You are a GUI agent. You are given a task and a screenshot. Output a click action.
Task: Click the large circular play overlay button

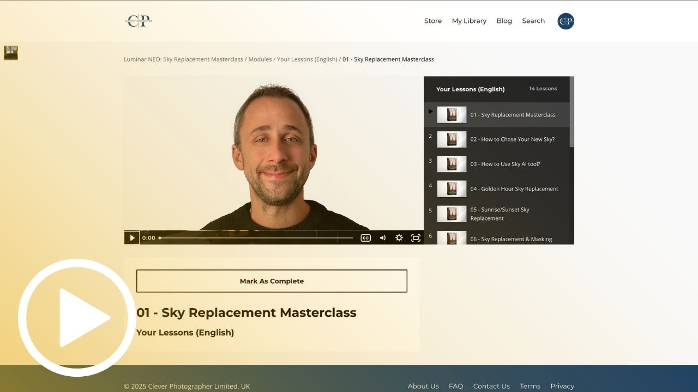77,318
